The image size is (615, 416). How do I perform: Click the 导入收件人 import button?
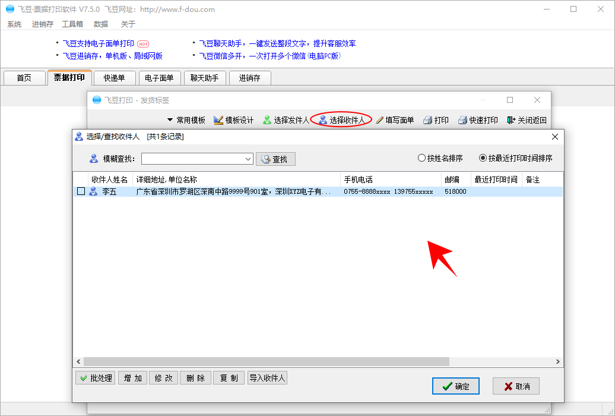[x=267, y=378]
